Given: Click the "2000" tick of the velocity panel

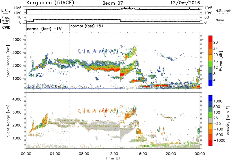Looking at the screenshot, I should point(17,125).
